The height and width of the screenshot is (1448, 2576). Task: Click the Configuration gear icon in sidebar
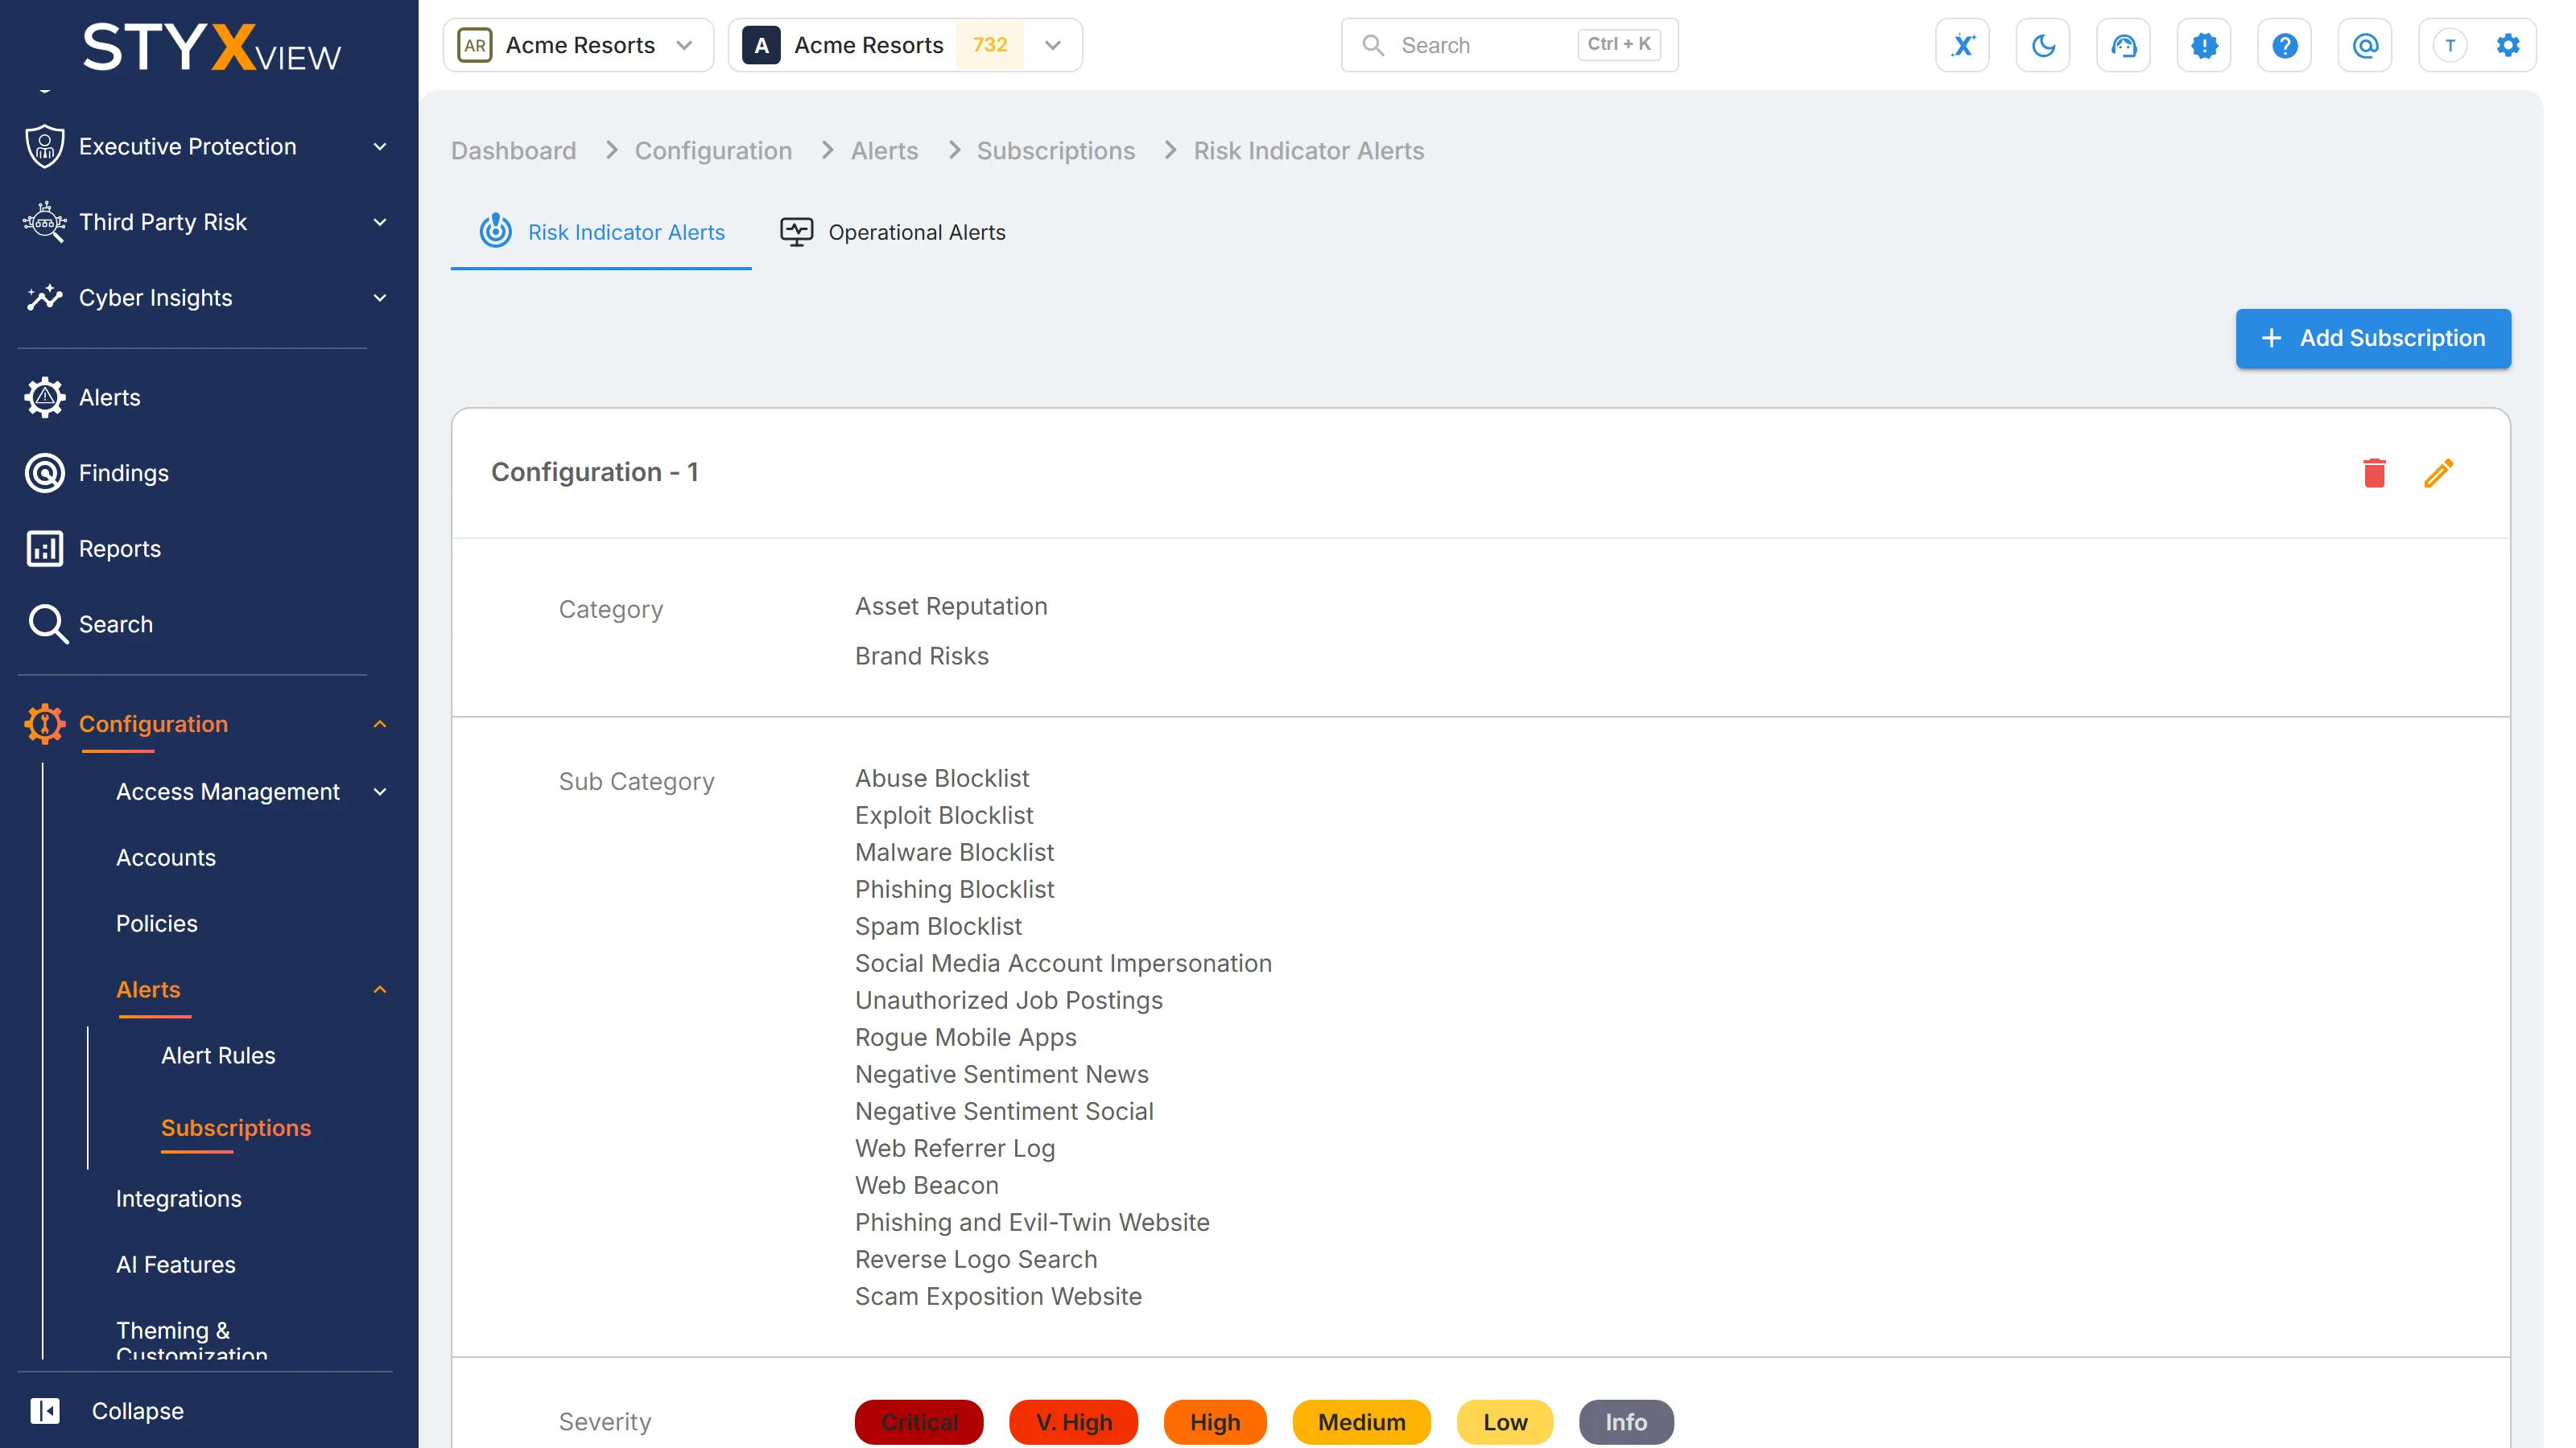tap(45, 725)
